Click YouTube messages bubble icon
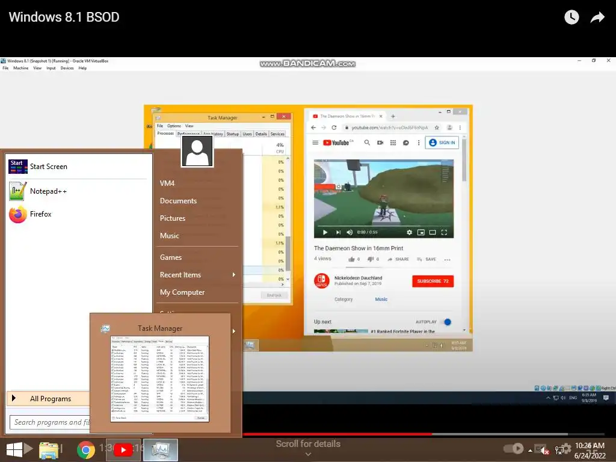The height and width of the screenshot is (462, 616). click(x=406, y=143)
